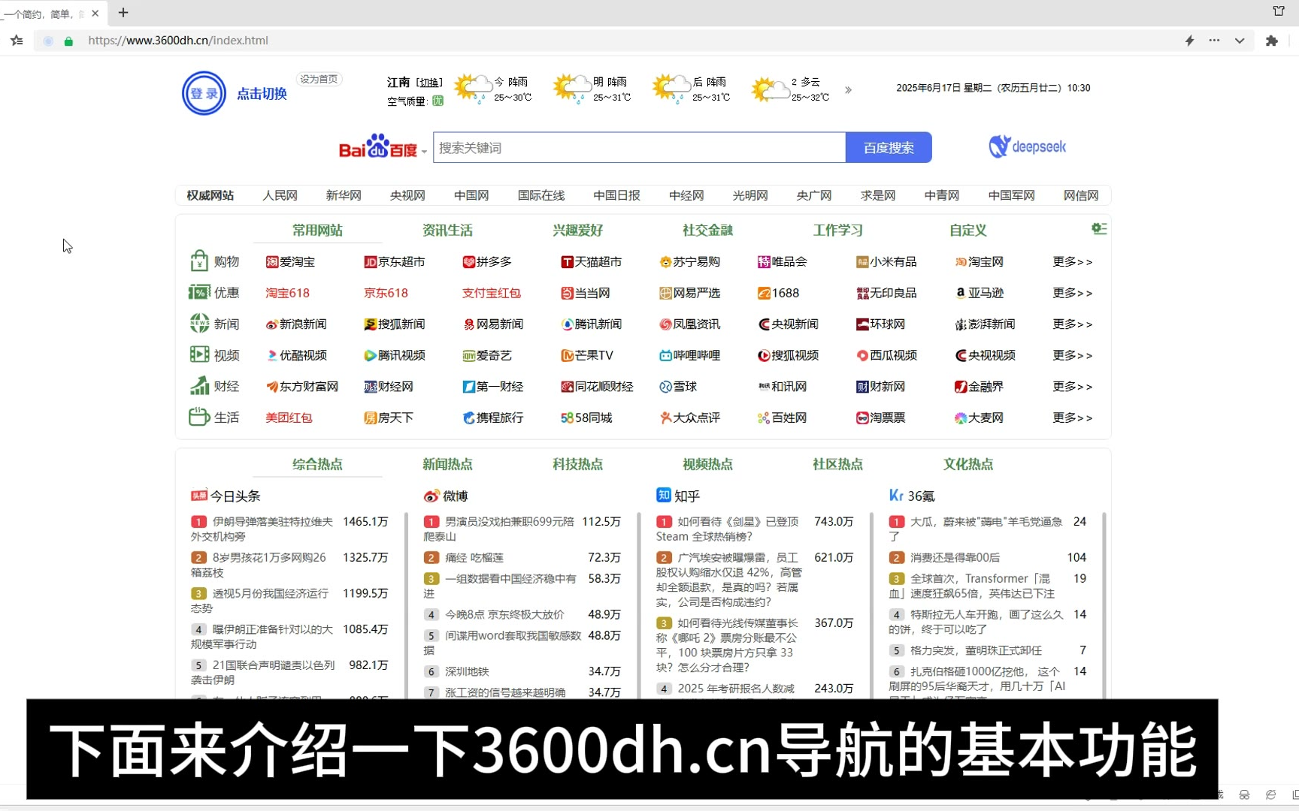Open the 网信网 link
The image size is (1299, 811).
[1081, 195]
